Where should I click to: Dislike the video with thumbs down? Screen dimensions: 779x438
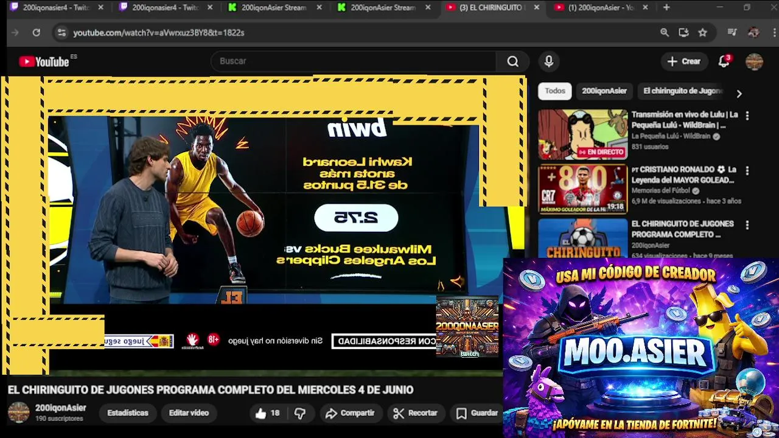pos(299,413)
